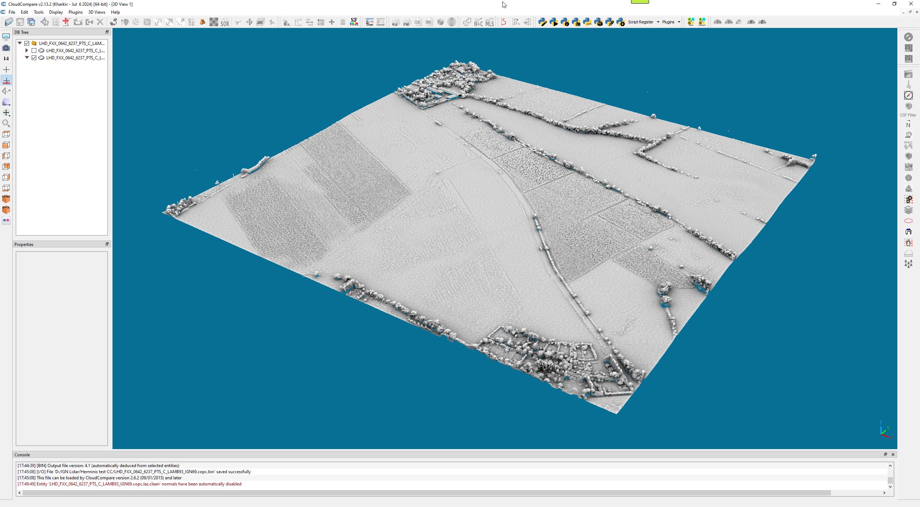Click the camera snapshot icon in sidebar

click(x=6, y=48)
